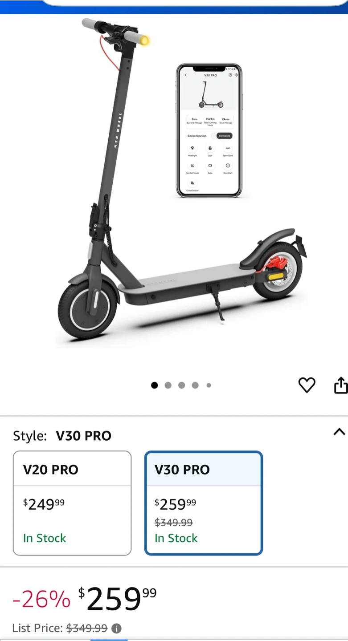Tap the crossed-out $349.99 in the V30 PRO card
This screenshot has height=641, width=348.
[x=173, y=522]
